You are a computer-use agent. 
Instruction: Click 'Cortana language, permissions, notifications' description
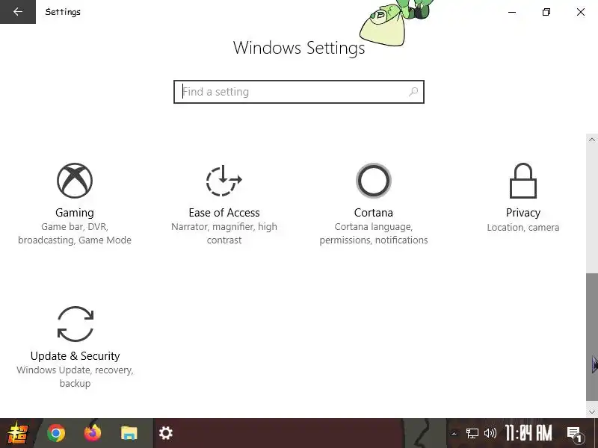click(374, 234)
